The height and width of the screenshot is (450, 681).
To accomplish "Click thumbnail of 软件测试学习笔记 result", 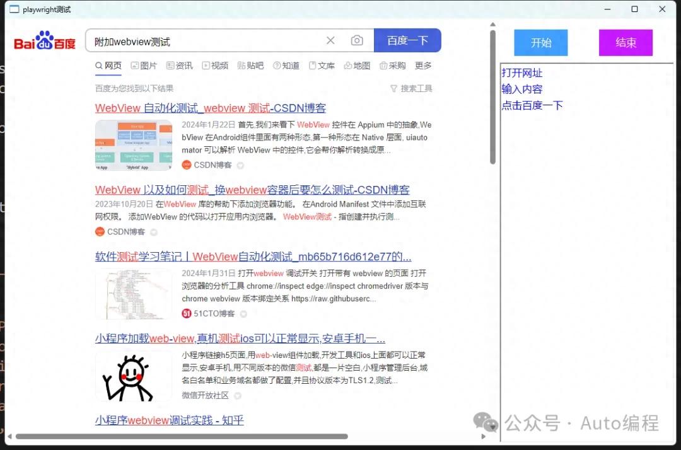I will (x=134, y=294).
